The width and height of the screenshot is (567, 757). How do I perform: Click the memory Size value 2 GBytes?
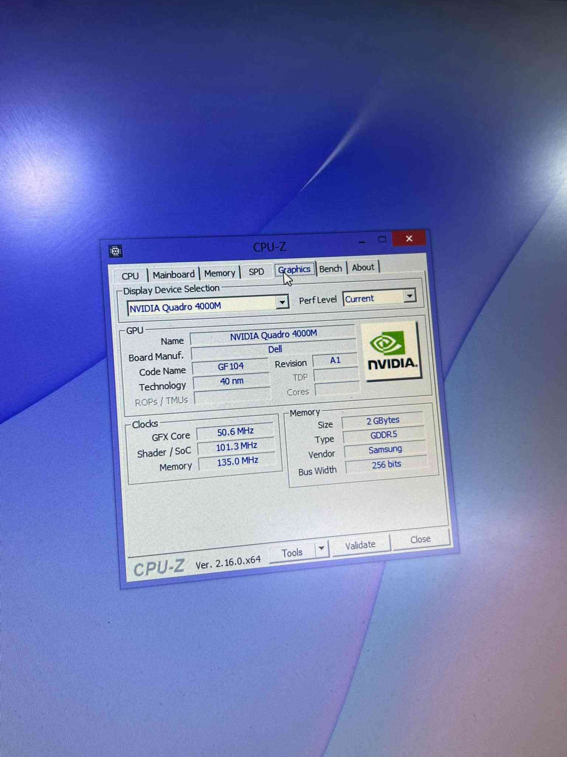click(x=383, y=420)
